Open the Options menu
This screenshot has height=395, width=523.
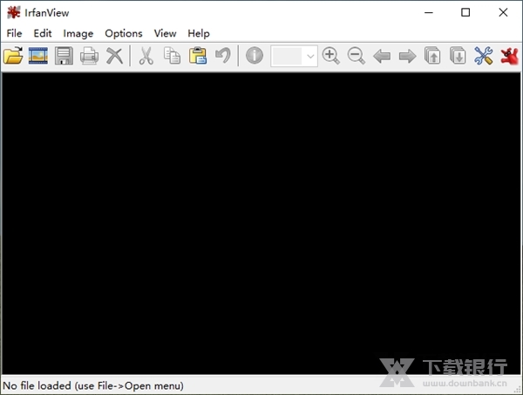click(123, 33)
